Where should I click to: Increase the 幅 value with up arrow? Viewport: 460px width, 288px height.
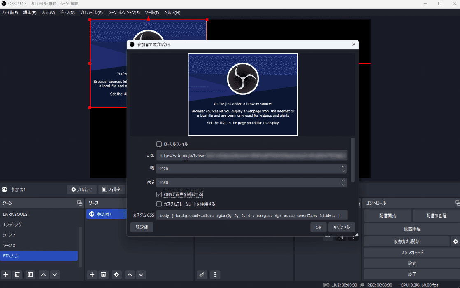343,166
